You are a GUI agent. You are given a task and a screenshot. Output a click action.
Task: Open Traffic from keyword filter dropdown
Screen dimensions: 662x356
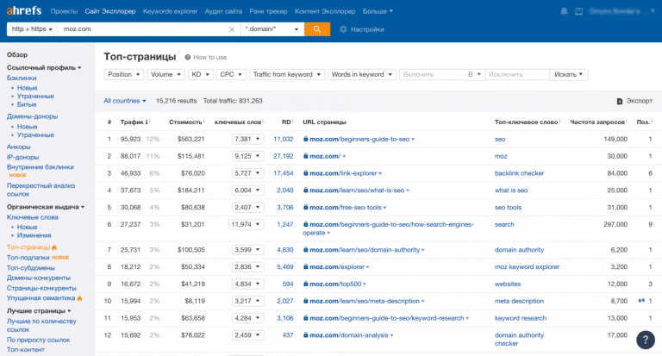tap(287, 74)
